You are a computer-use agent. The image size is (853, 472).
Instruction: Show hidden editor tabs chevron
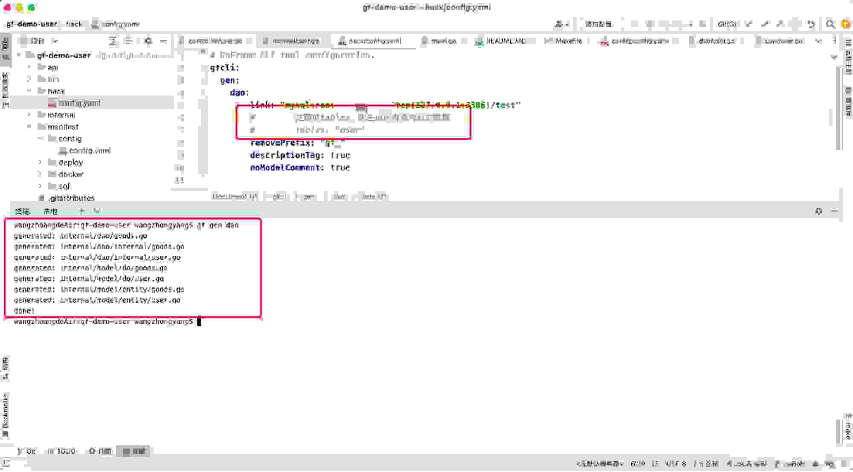(x=818, y=41)
